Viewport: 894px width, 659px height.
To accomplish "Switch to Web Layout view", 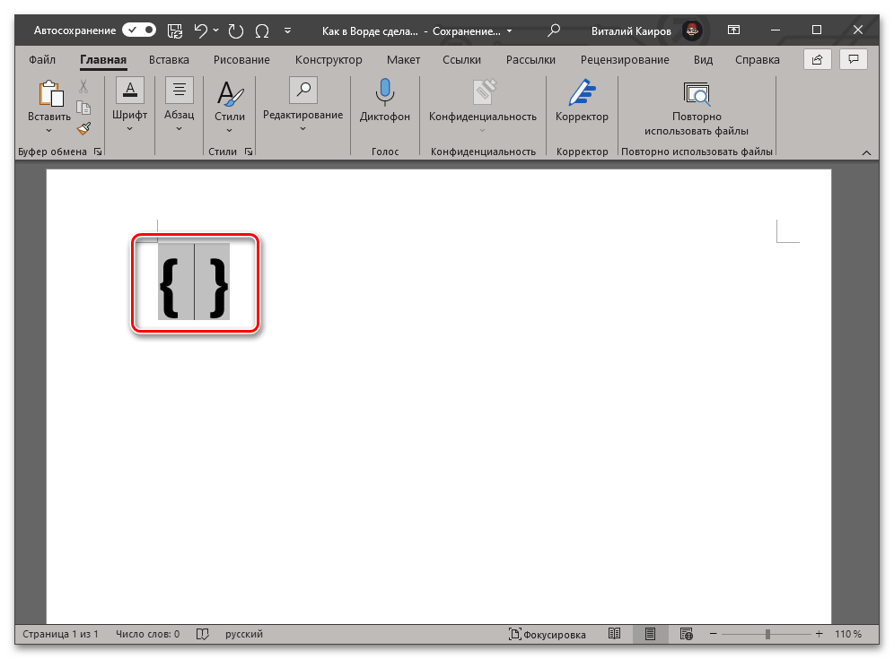I will 686,634.
